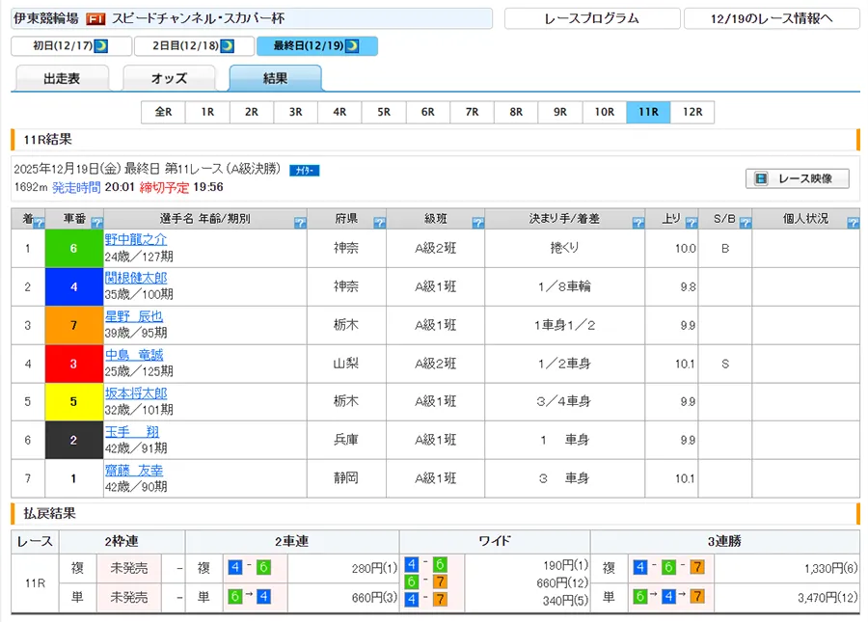Screen dimensions: 868x622
Task: Click the help icon in 府県 column header
Action: click(379, 223)
